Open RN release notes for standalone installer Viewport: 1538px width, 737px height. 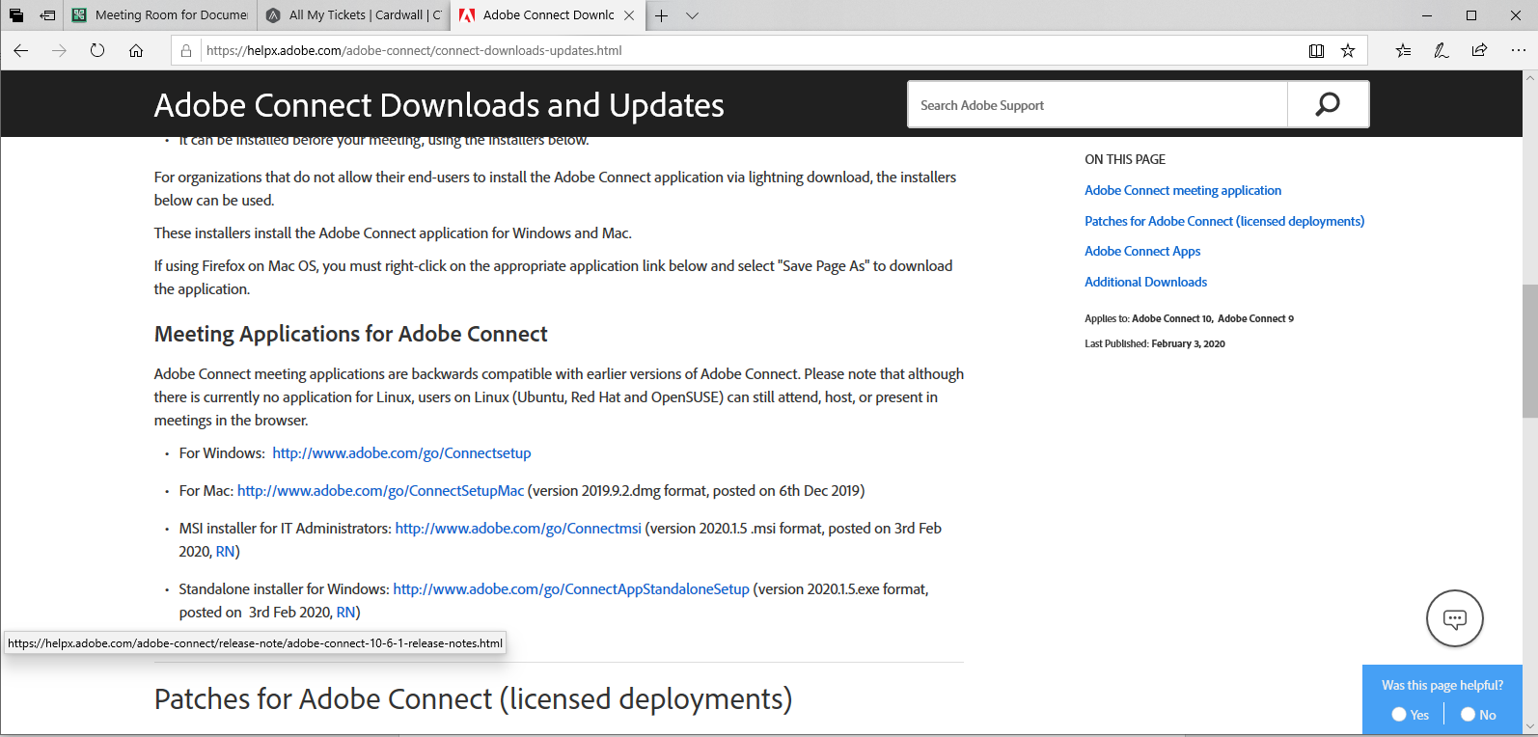[x=346, y=613]
